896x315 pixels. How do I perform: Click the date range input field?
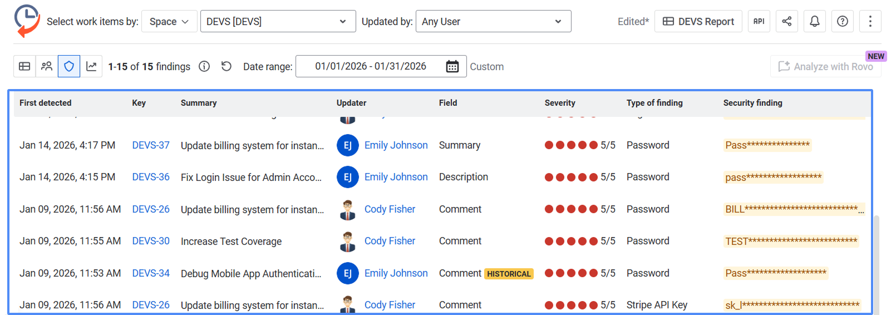381,66
